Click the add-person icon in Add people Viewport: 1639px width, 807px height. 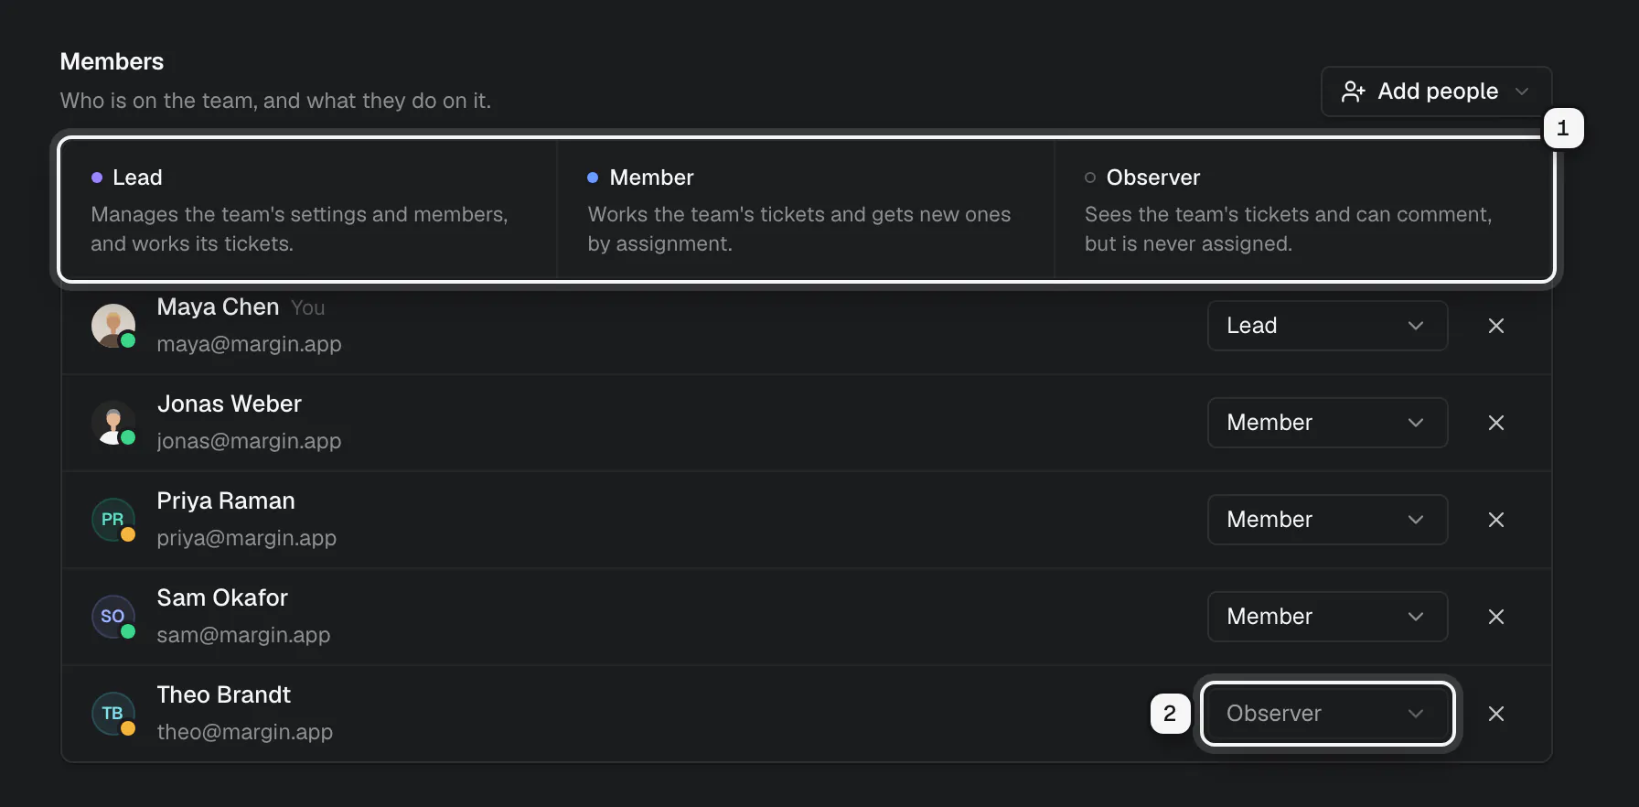click(1354, 91)
